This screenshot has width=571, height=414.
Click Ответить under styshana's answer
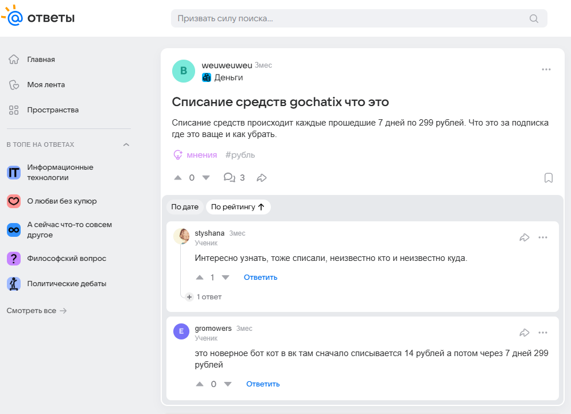(261, 278)
